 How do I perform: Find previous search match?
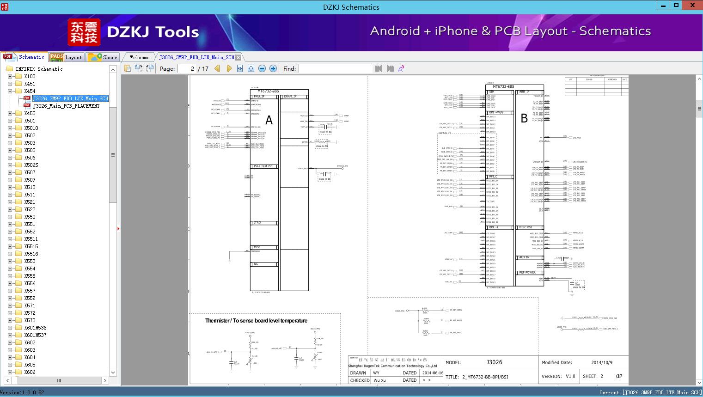[379, 68]
